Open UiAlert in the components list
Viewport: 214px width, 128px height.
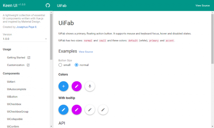(11, 82)
